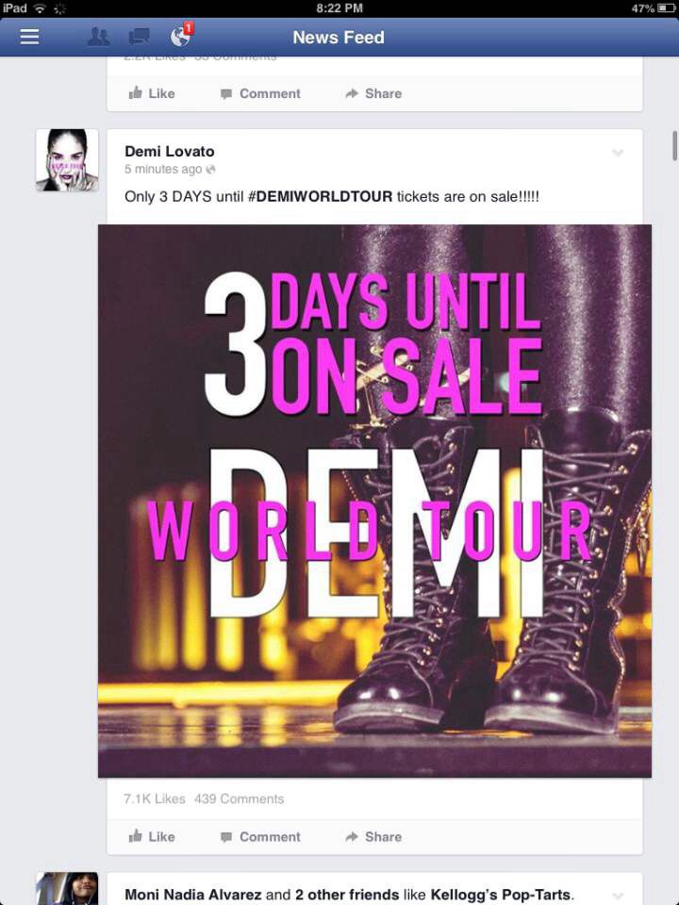View the 439 Comments
The width and height of the screenshot is (679, 905).
[239, 798]
